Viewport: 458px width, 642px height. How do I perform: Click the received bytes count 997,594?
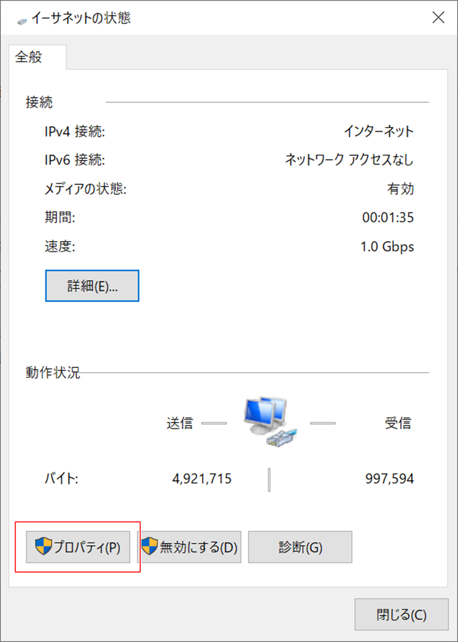pos(389,479)
